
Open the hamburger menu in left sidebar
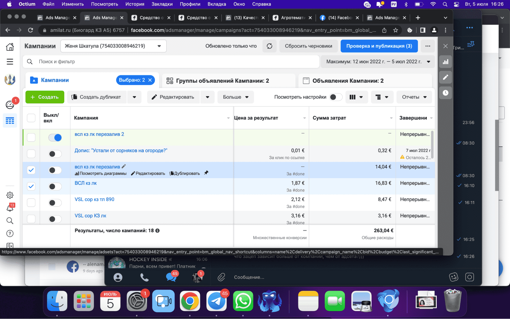click(x=10, y=62)
